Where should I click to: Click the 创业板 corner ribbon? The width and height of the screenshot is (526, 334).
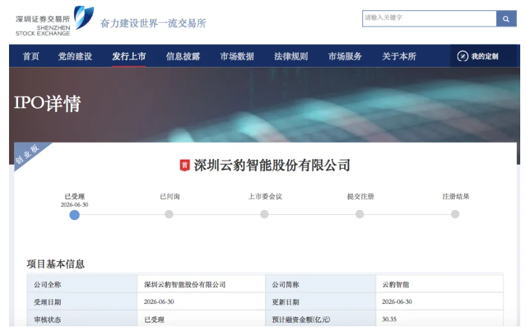(x=28, y=153)
